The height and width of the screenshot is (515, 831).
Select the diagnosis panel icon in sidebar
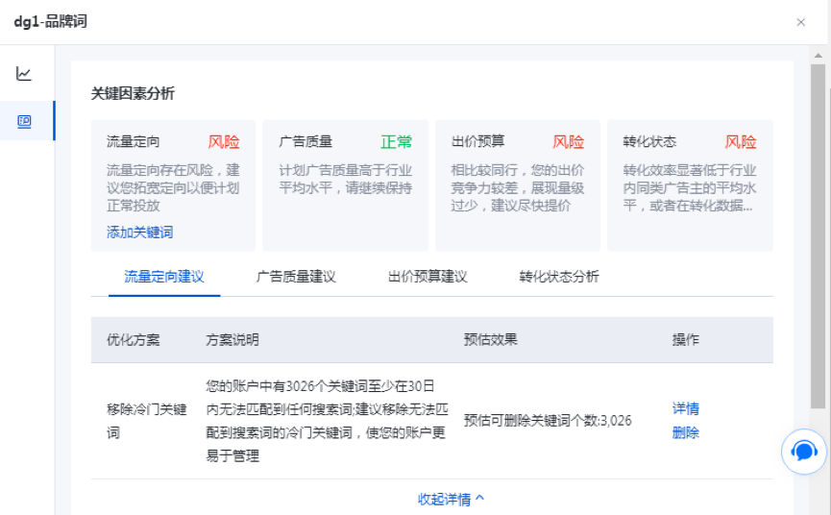pyautogui.click(x=24, y=121)
